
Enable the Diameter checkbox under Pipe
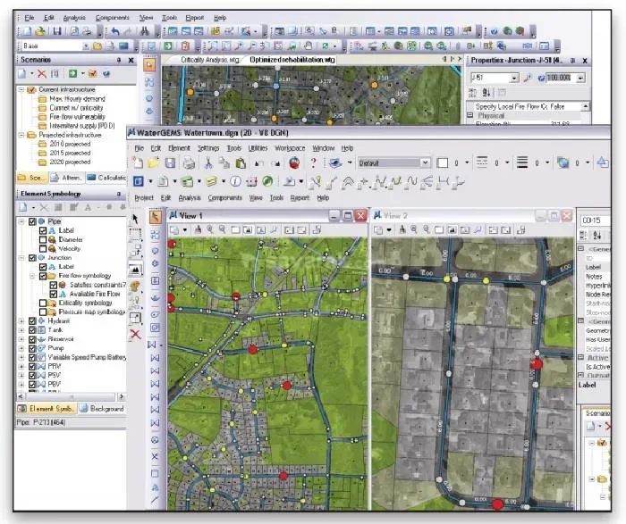point(43,239)
